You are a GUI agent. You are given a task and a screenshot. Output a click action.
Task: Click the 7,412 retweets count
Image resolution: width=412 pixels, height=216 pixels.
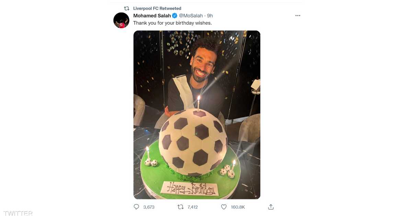(x=193, y=207)
